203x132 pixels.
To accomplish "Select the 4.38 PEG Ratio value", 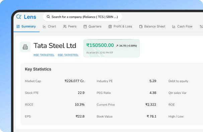I will 153,93.
